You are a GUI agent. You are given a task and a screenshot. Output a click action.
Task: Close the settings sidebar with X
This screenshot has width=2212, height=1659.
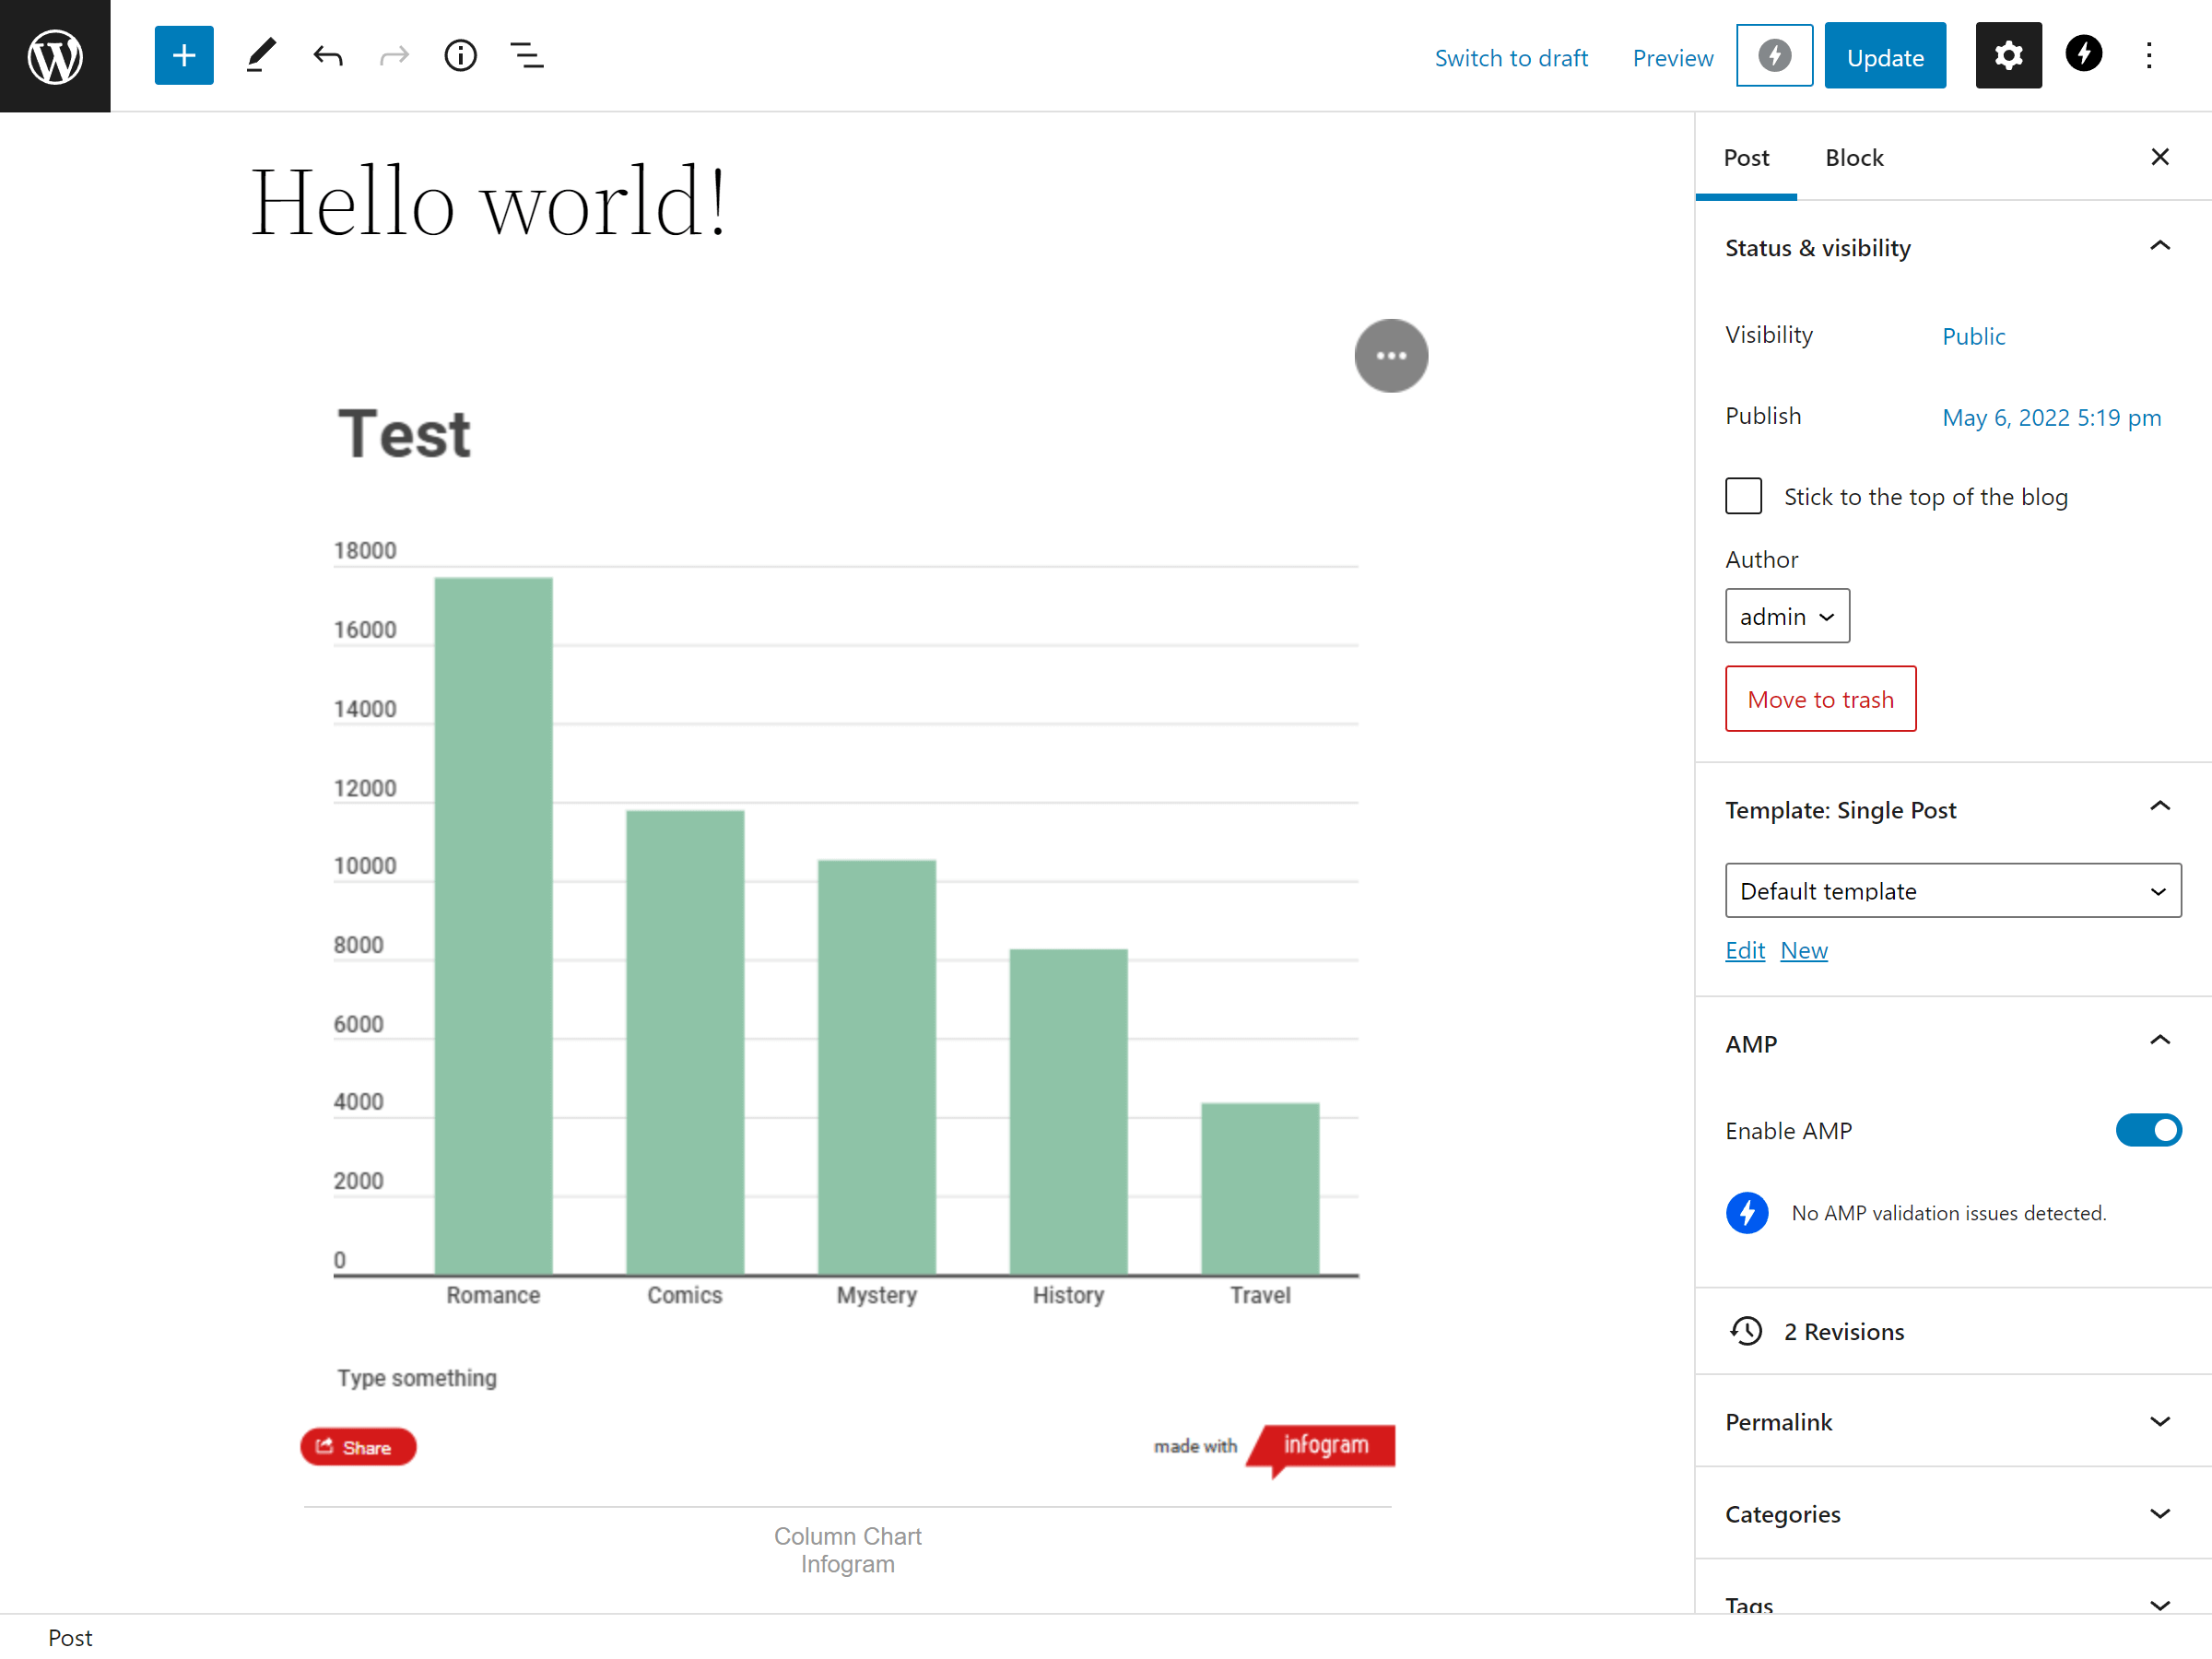pos(2160,157)
